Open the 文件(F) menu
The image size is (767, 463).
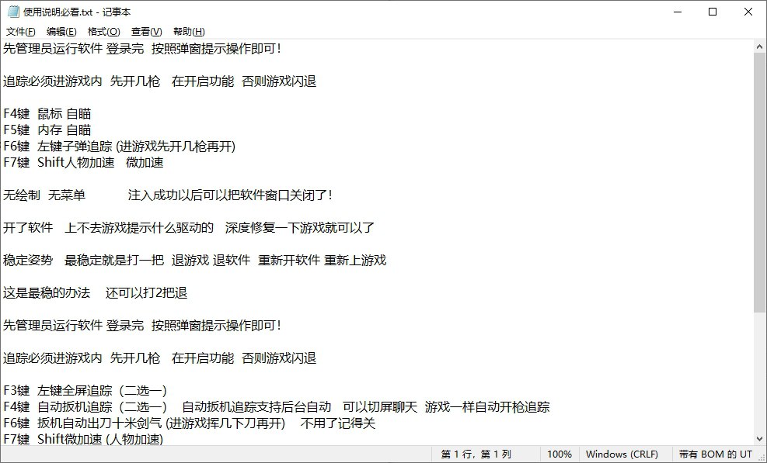click(19, 31)
